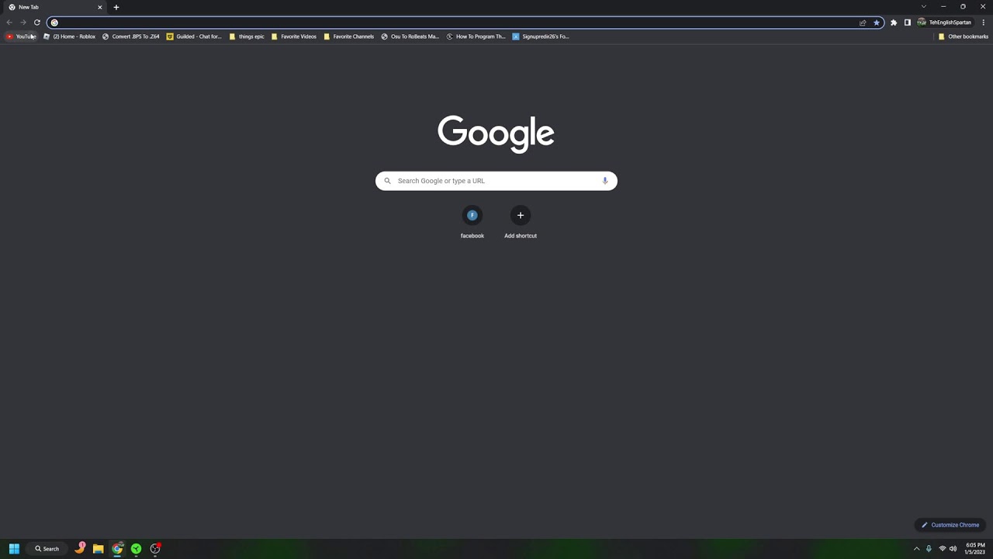This screenshot has height=559, width=993.
Task: Open the TehEnglishSpartan profile menu
Action: pos(944,23)
